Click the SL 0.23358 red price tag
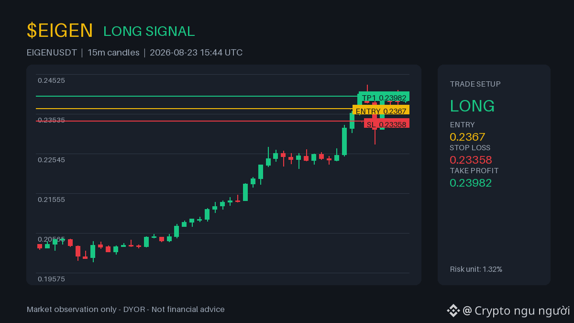574x323 pixels. click(x=386, y=124)
